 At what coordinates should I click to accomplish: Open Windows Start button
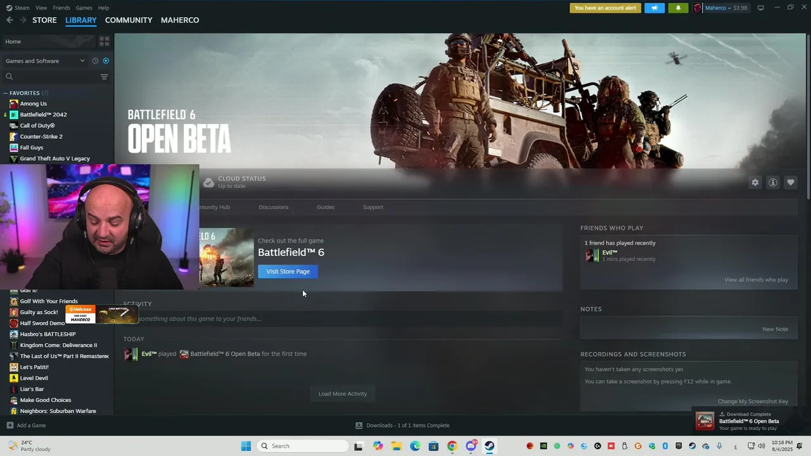click(x=246, y=446)
